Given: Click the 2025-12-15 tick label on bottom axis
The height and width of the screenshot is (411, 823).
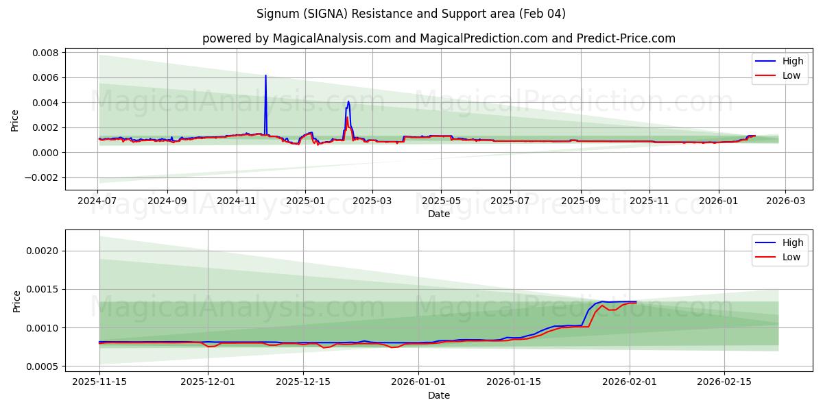Looking at the screenshot, I should [x=304, y=380].
